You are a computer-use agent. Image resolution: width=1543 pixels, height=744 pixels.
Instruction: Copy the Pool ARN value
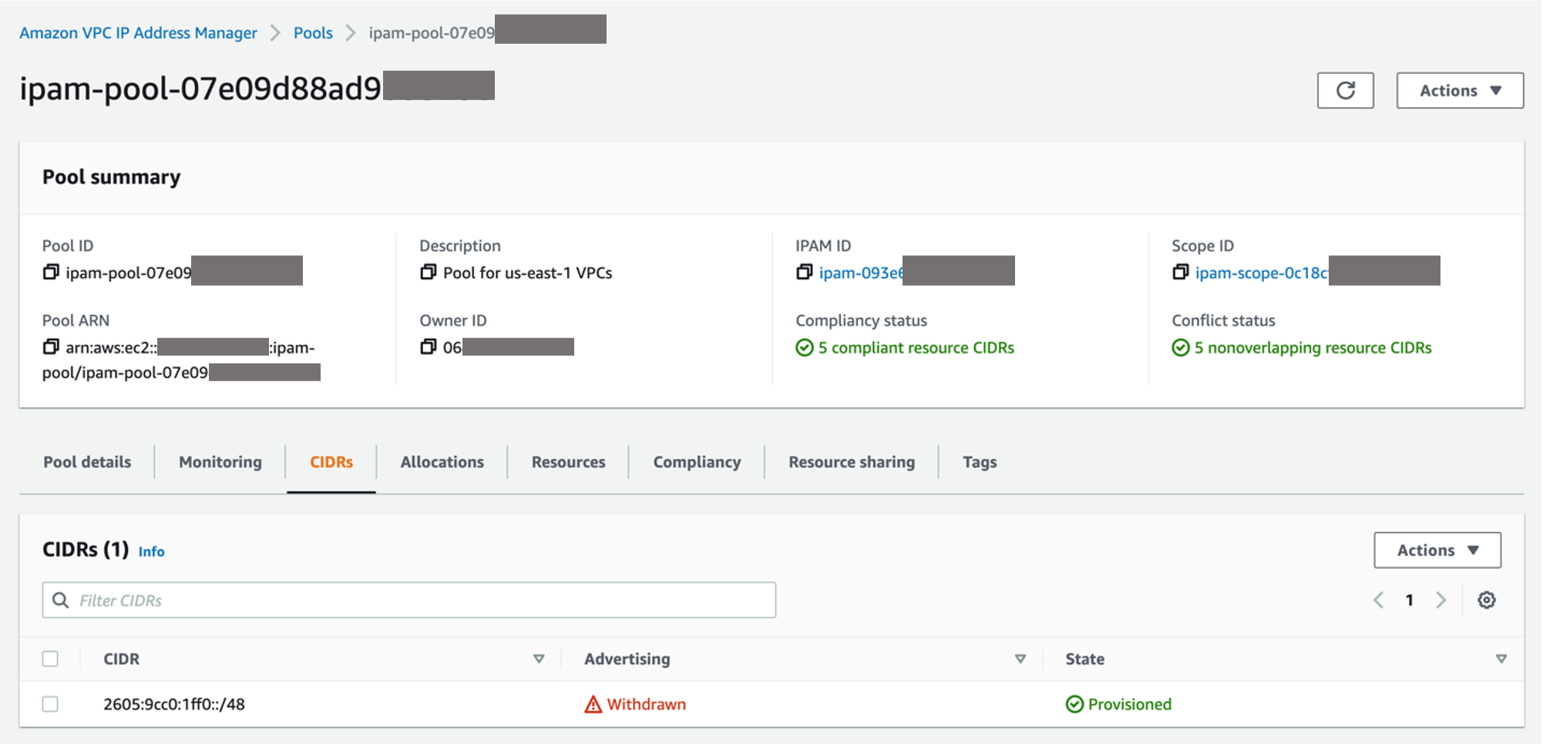[x=51, y=347]
